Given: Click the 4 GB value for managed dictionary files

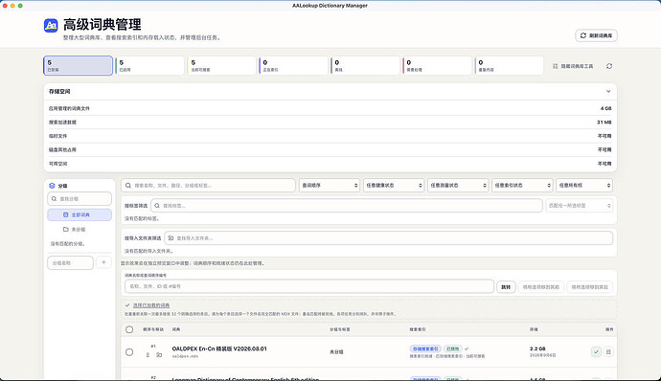Looking at the screenshot, I should pyautogui.click(x=605, y=108).
